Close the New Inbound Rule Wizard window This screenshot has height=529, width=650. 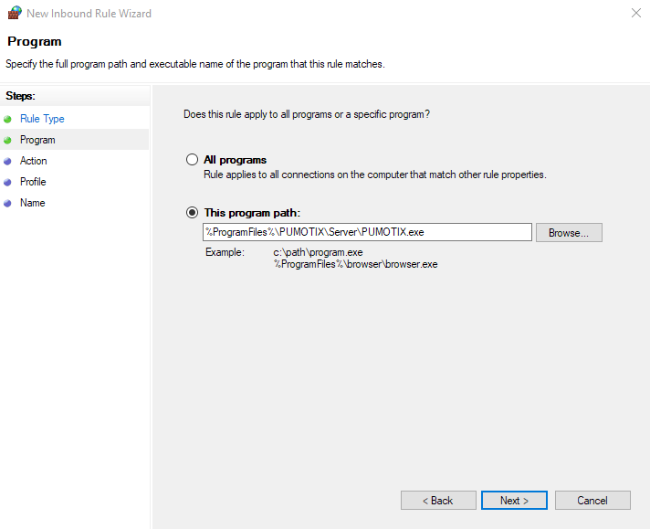coord(636,13)
